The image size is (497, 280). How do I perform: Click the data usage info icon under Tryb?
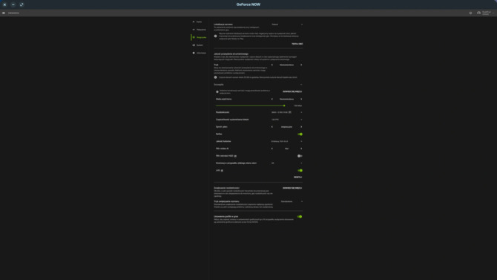point(216,77)
